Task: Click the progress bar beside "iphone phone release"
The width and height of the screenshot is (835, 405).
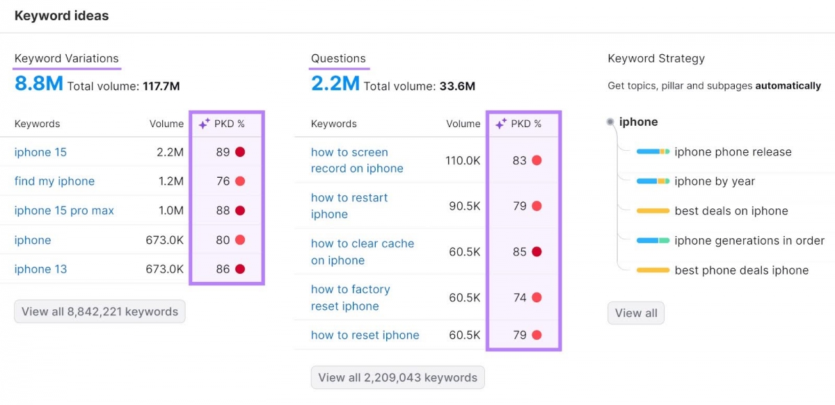Action: coord(652,151)
